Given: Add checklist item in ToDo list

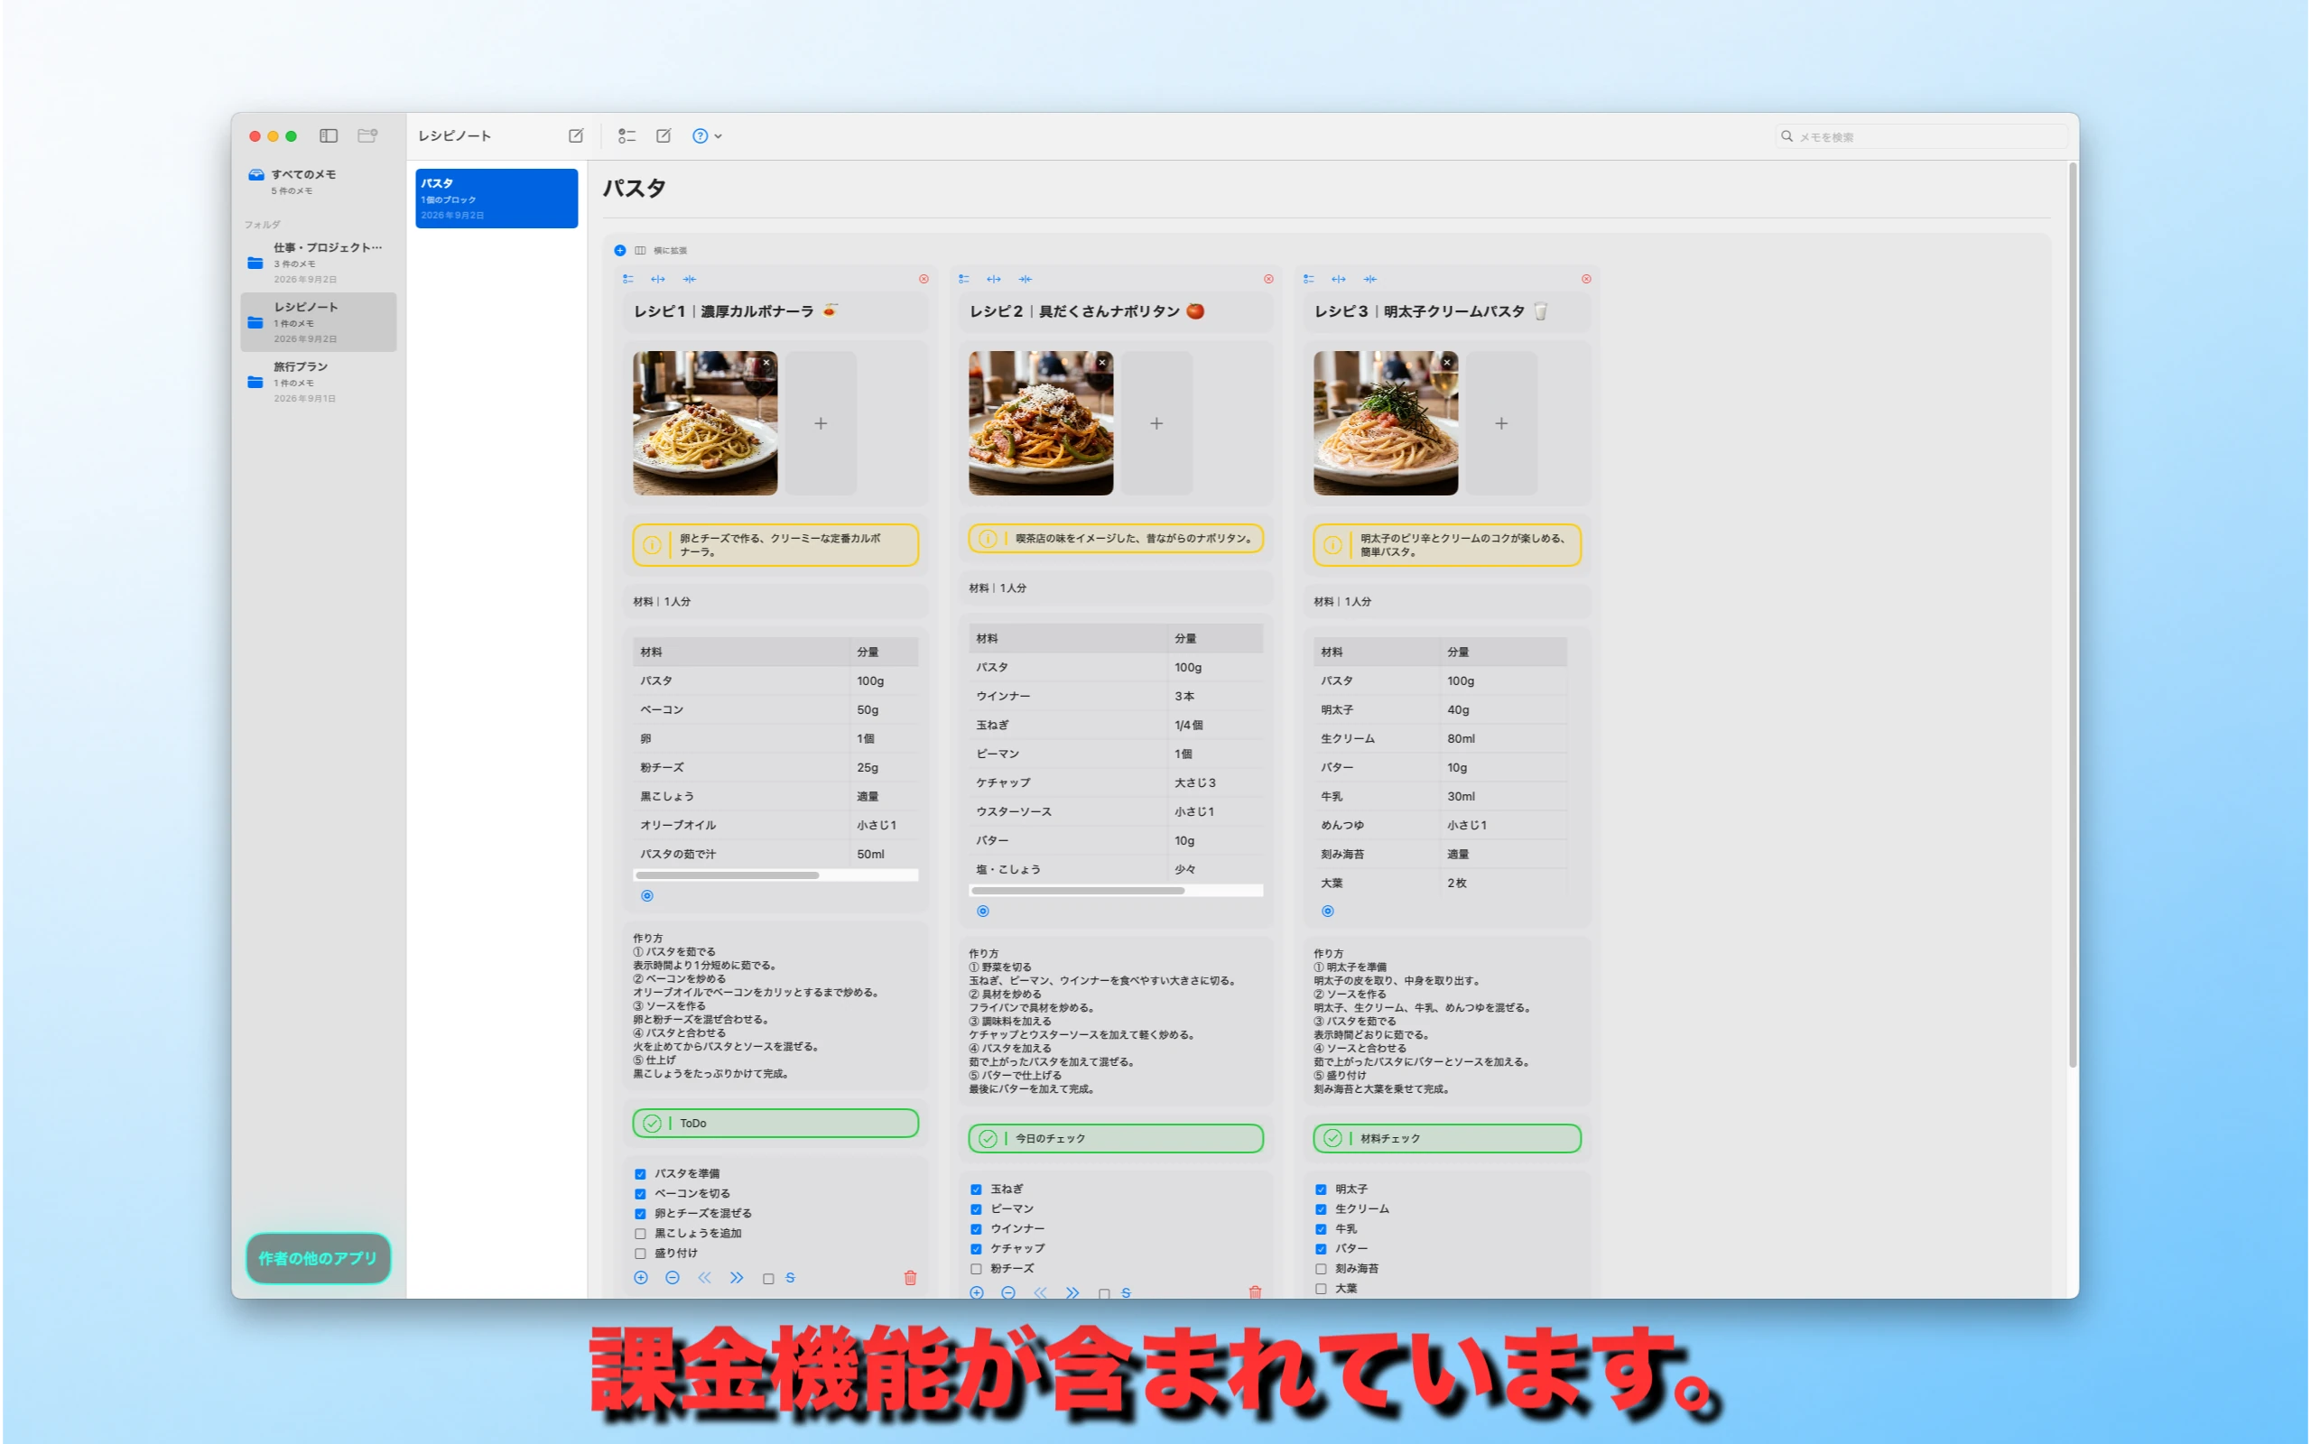Looking at the screenshot, I should point(641,1278).
